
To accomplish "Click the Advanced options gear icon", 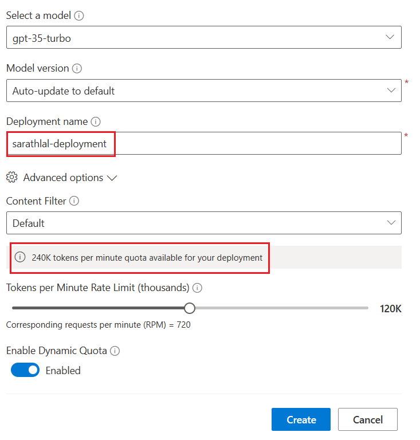I will (12, 178).
